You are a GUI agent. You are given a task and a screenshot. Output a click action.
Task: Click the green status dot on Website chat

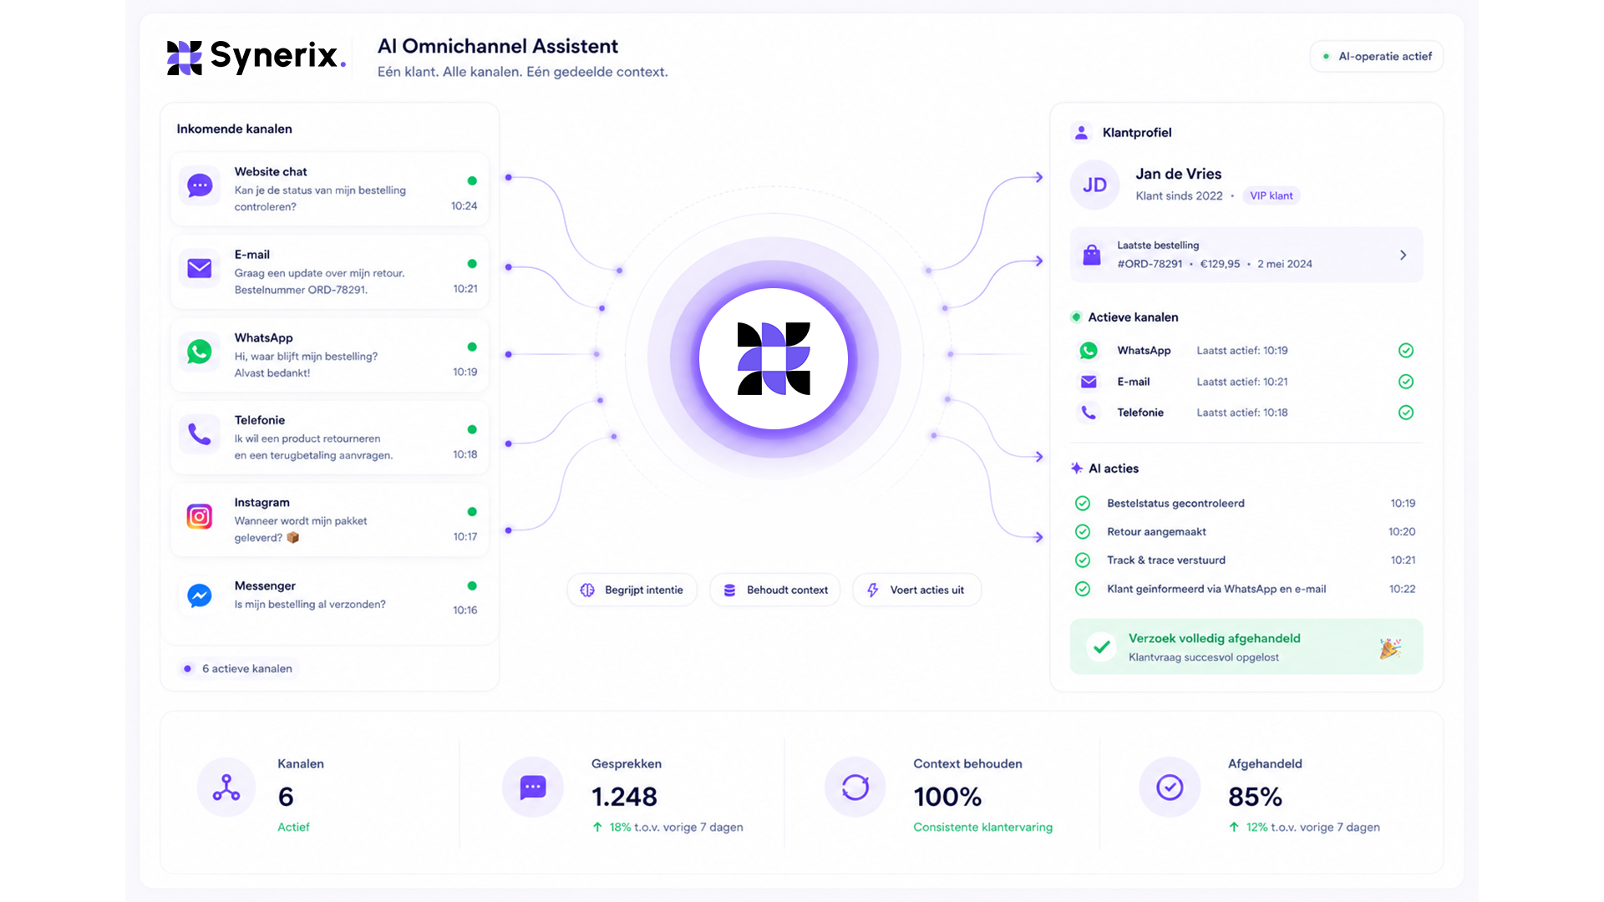(x=472, y=180)
